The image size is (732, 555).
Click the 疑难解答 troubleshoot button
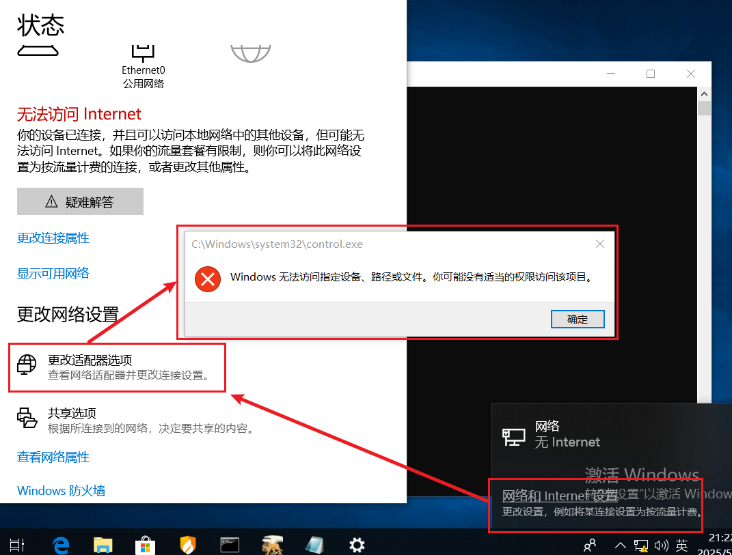[x=80, y=201]
